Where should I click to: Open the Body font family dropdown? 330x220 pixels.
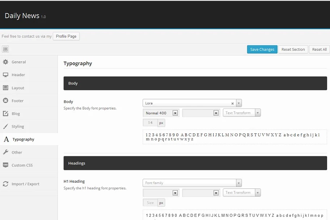(239, 103)
